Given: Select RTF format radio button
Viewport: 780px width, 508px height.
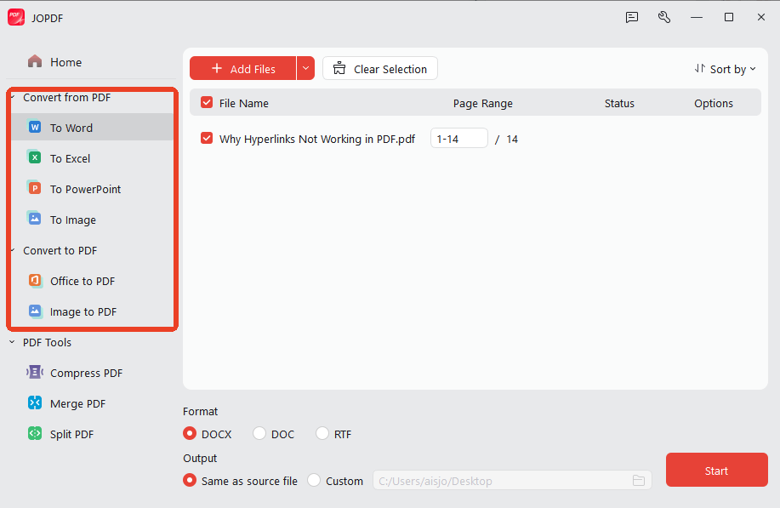Looking at the screenshot, I should pos(322,433).
